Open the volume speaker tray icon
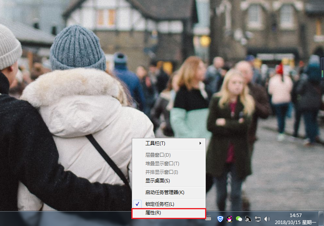The height and width of the screenshot is (226, 324). pos(267,219)
